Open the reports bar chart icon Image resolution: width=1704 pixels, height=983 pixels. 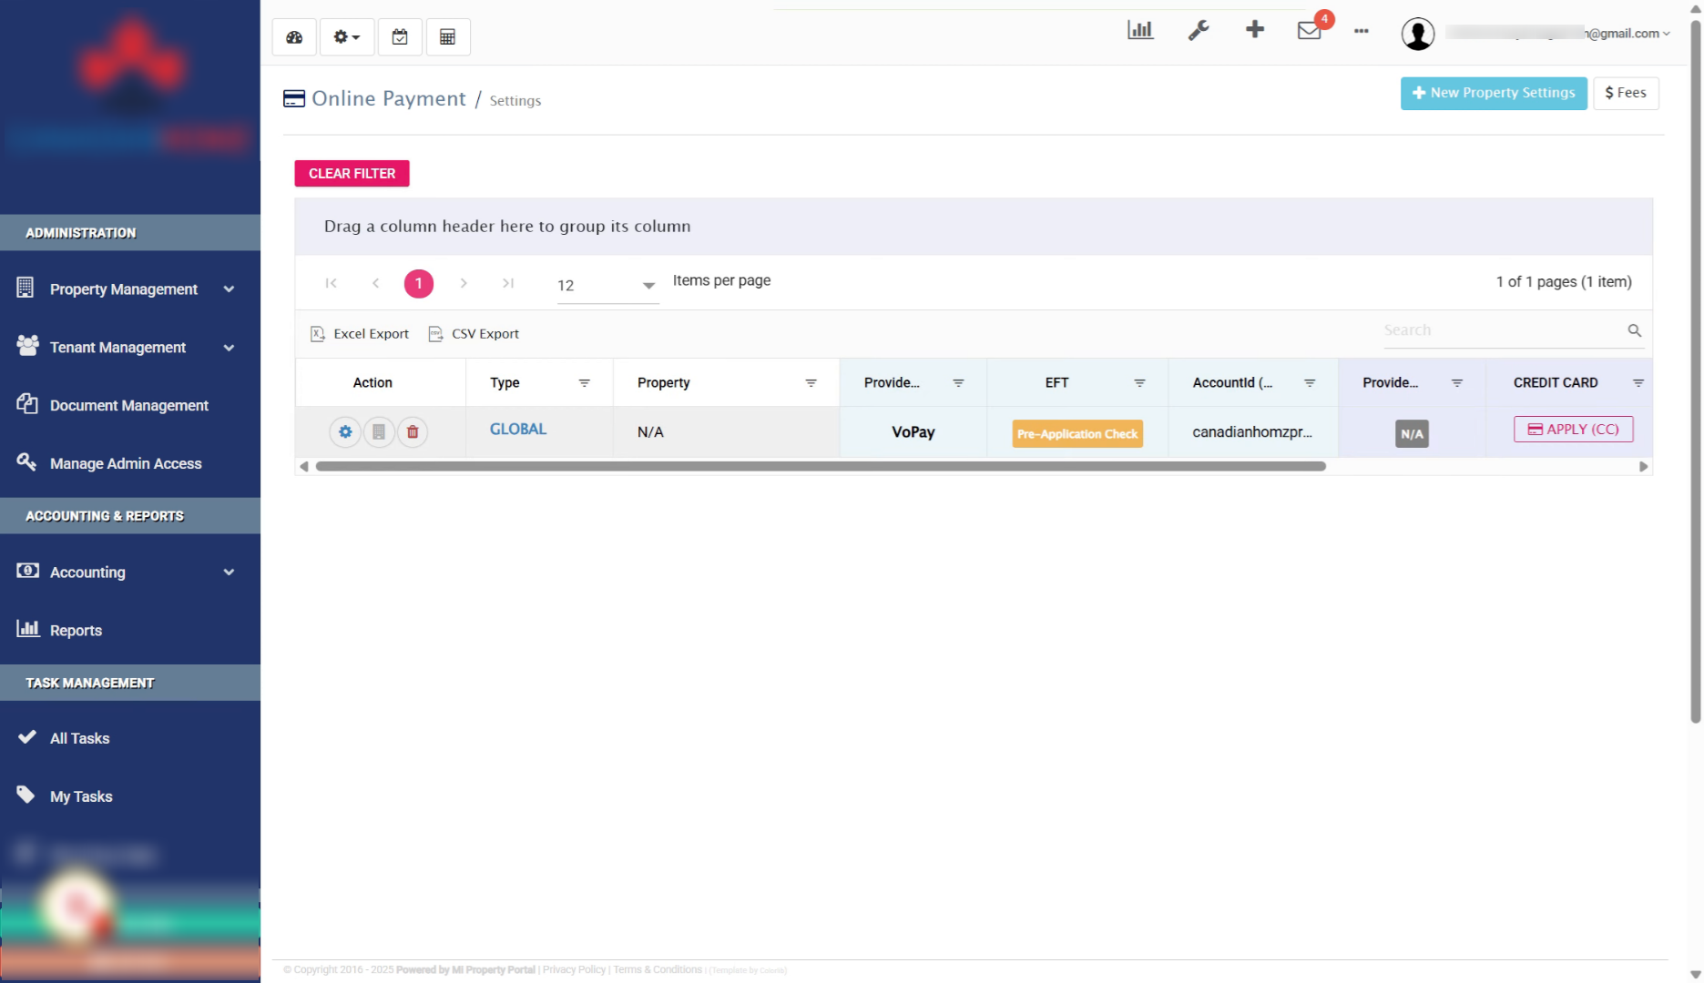coord(1140,29)
